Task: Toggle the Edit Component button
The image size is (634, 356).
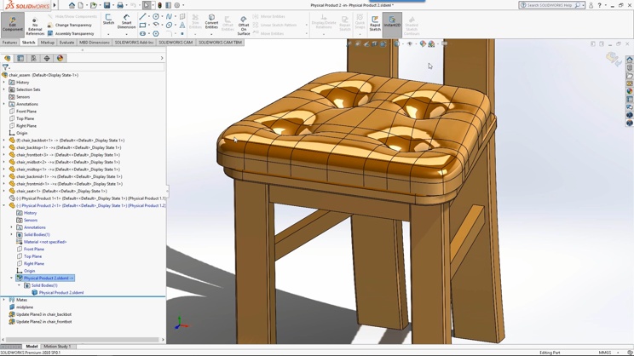Action: [x=13, y=24]
